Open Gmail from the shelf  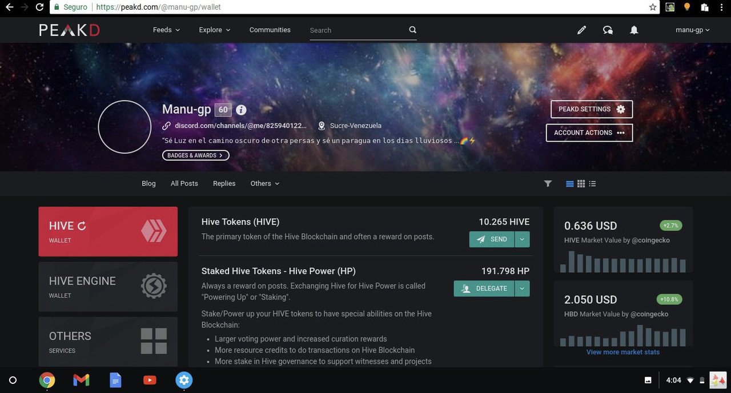coord(81,380)
